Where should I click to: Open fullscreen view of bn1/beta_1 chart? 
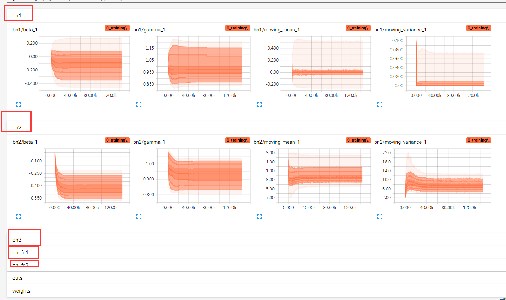(18, 104)
